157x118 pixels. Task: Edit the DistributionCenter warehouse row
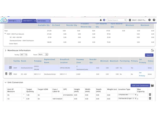click(10, 67)
